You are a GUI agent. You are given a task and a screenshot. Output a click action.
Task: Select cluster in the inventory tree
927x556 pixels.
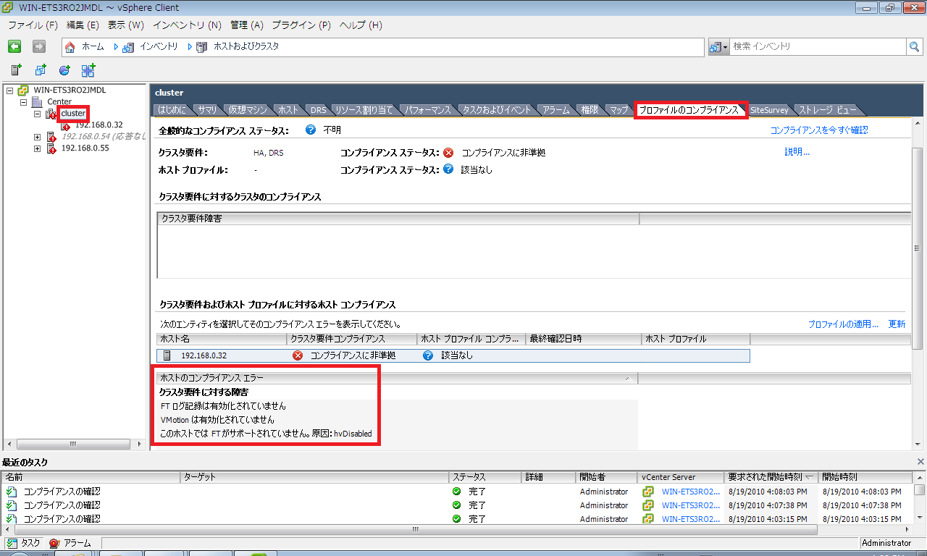(x=73, y=114)
